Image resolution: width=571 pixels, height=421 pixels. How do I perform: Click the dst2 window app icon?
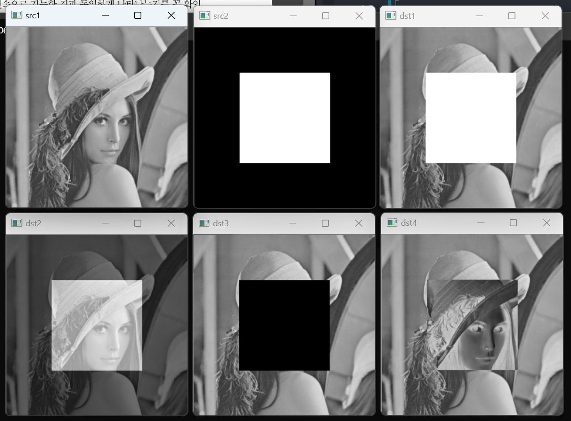pos(16,223)
